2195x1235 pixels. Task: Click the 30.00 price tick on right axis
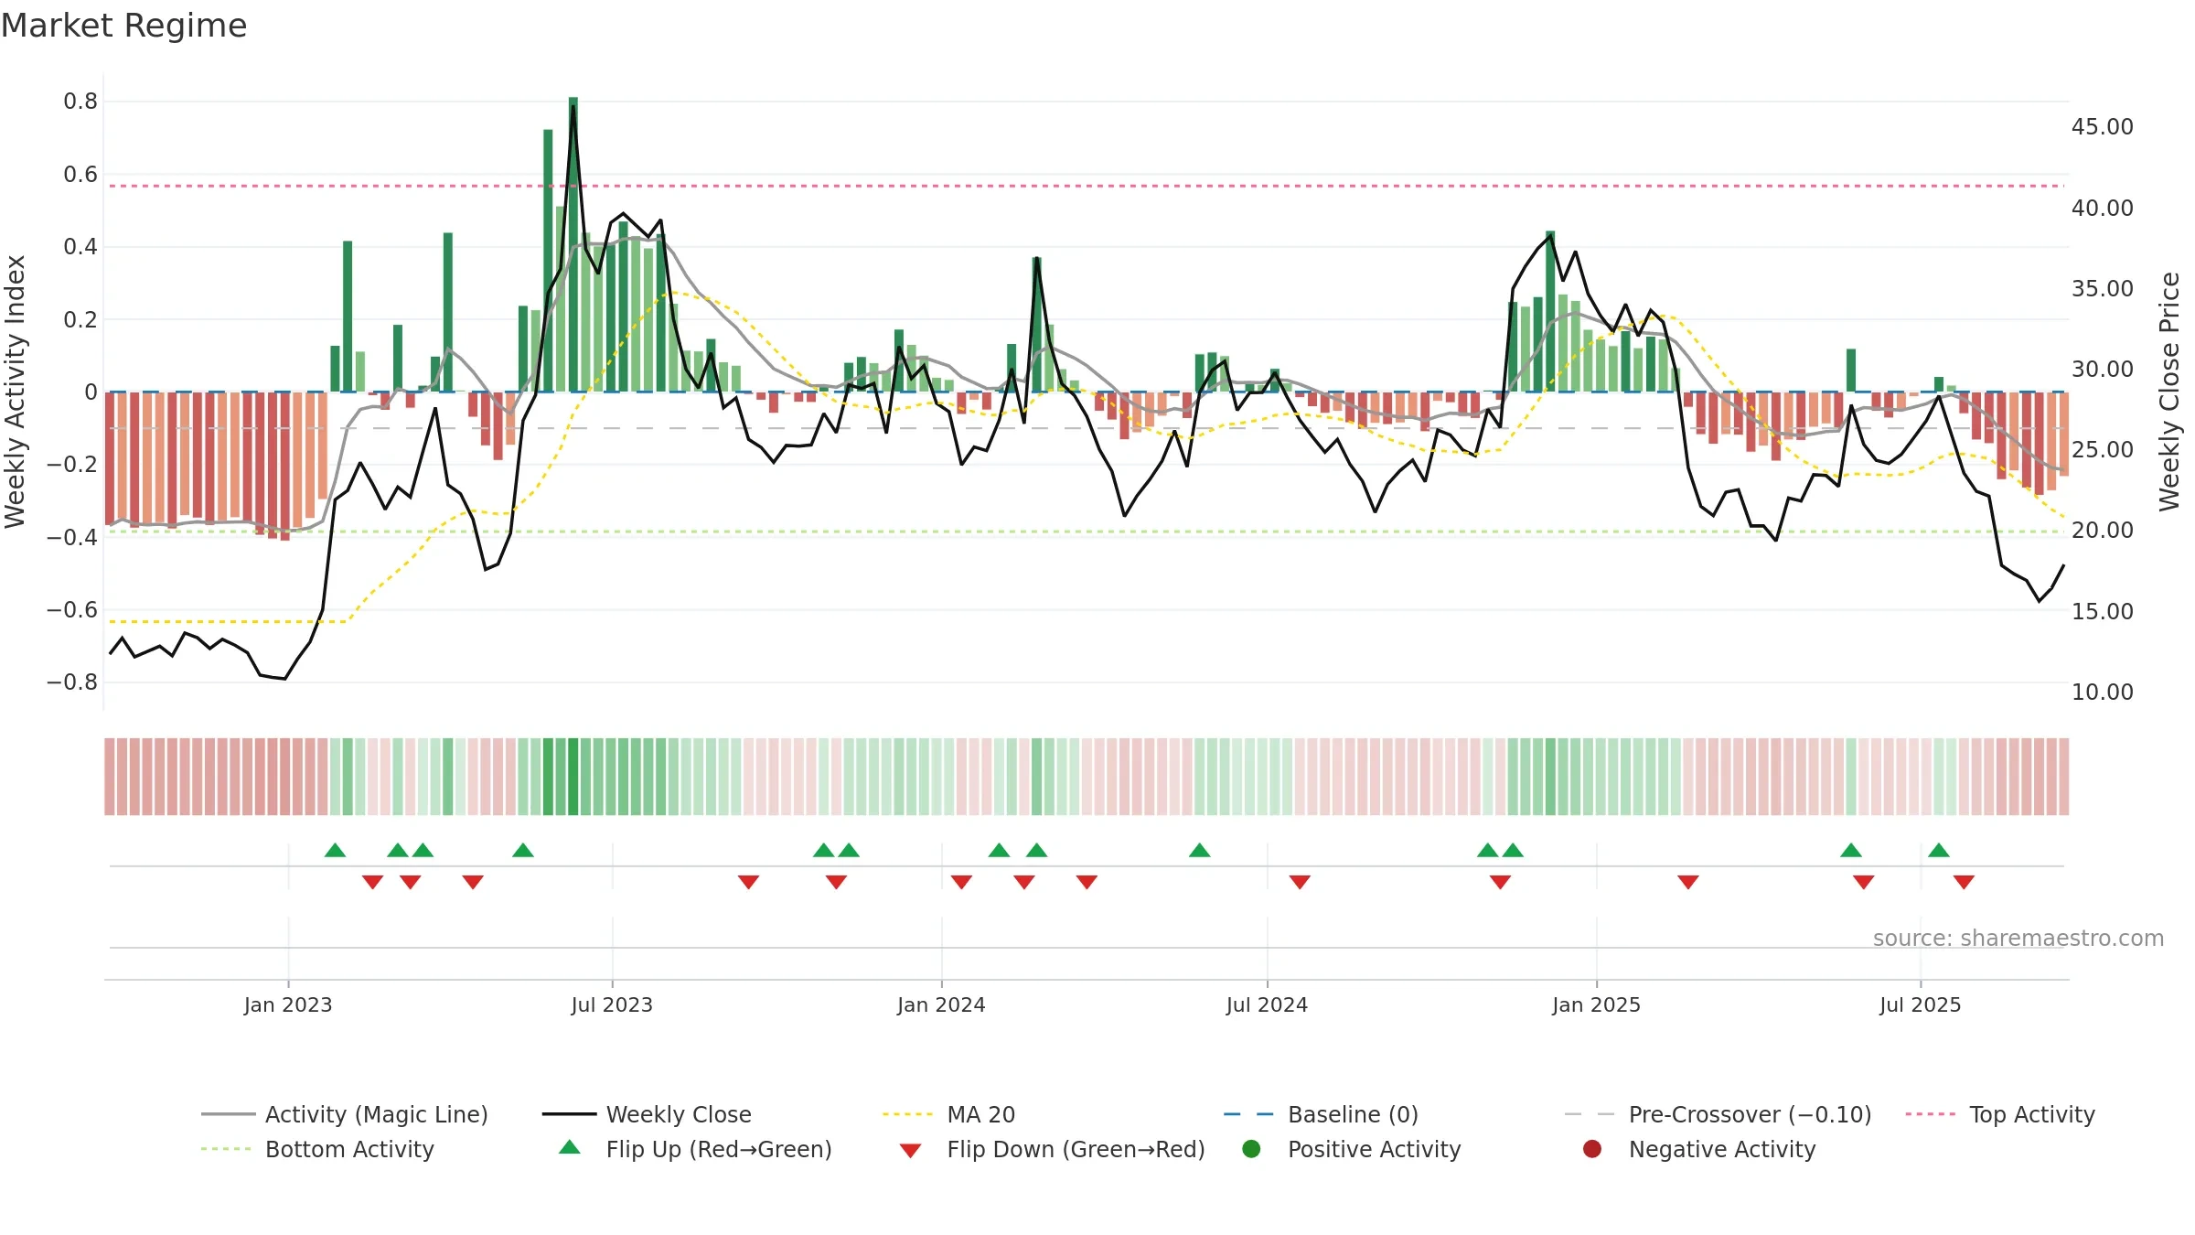[x=2103, y=370]
